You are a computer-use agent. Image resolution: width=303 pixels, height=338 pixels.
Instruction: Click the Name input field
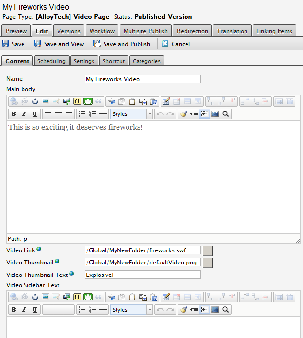[142, 79]
